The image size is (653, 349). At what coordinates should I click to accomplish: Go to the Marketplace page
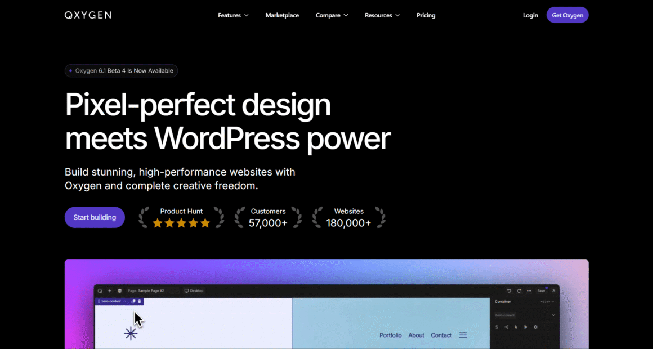[x=282, y=15]
